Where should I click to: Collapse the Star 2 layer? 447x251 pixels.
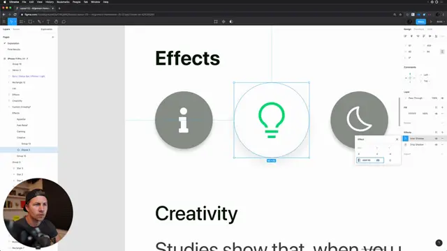[14, 174]
